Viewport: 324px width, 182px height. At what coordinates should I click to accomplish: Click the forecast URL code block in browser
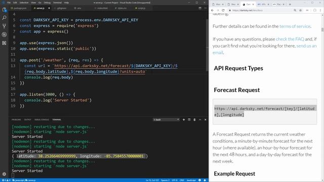(x=265, y=112)
